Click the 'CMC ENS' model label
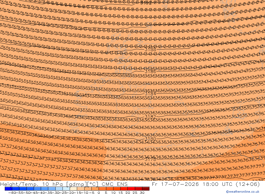 point(114,184)
